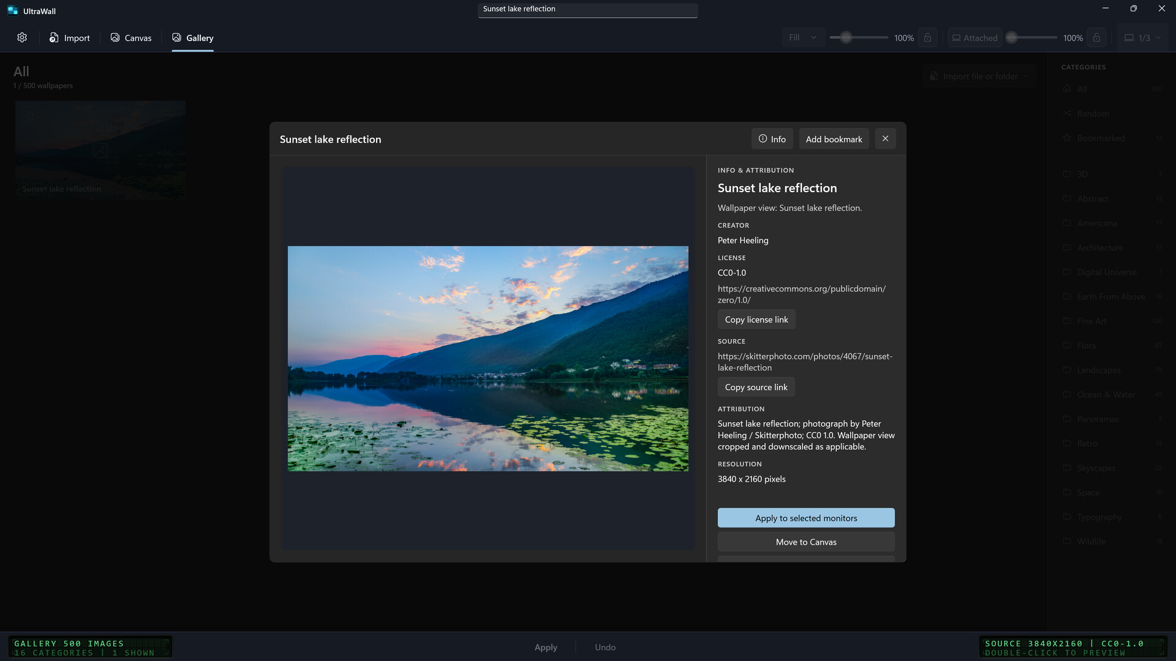The width and height of the screenshot is (1176, 661).
Task: Open the 1/3 monitor selector dropdown
Action: (1142, 38)
